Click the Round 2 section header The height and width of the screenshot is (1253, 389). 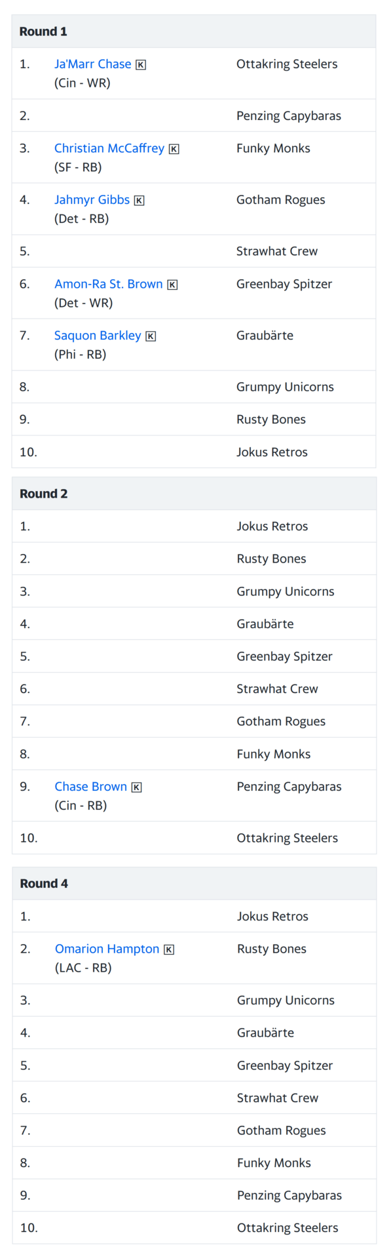tap(194, 494)
